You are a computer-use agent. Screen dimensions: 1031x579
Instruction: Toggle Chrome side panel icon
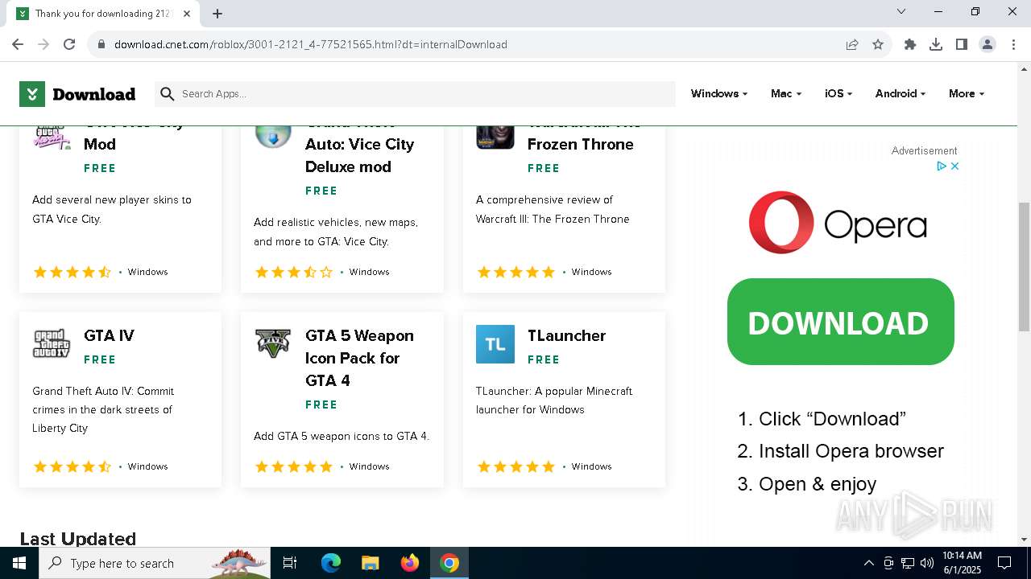pos(962,44)
